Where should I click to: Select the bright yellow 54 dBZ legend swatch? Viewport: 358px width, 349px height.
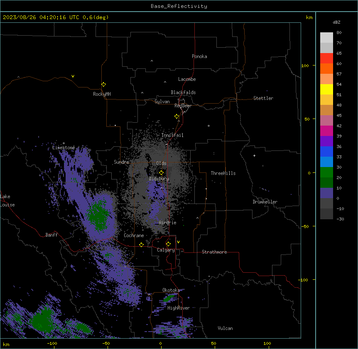coord(326,89)
